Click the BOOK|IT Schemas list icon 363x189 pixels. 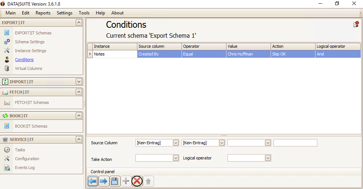click(x=7, y=126)
